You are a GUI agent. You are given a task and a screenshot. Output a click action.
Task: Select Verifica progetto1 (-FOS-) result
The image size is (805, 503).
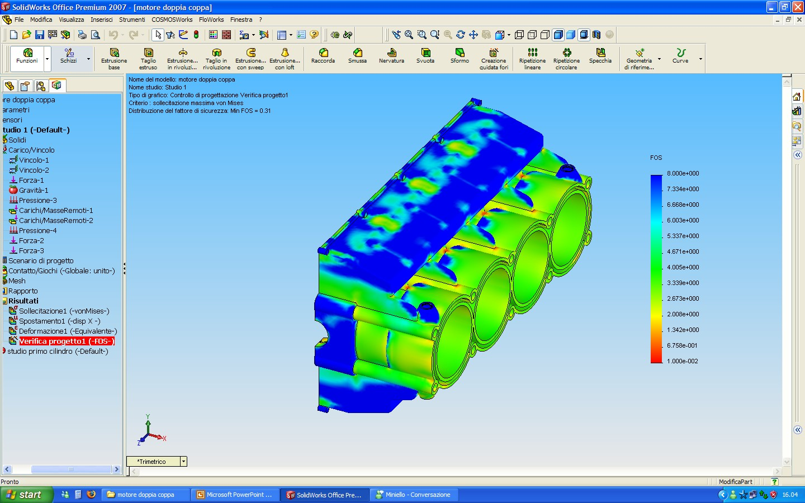pos(67,341)
